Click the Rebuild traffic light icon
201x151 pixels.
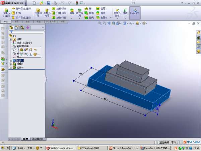click(77, 3)
